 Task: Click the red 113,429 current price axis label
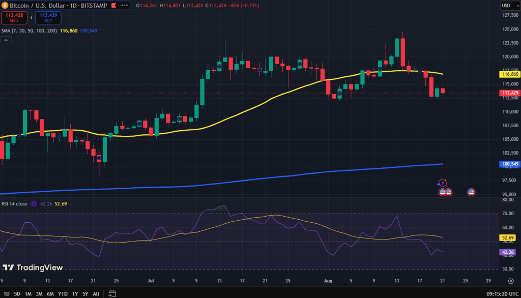(510, 93)
